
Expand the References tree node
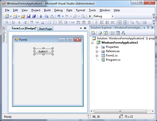click(x=97, y=52)
